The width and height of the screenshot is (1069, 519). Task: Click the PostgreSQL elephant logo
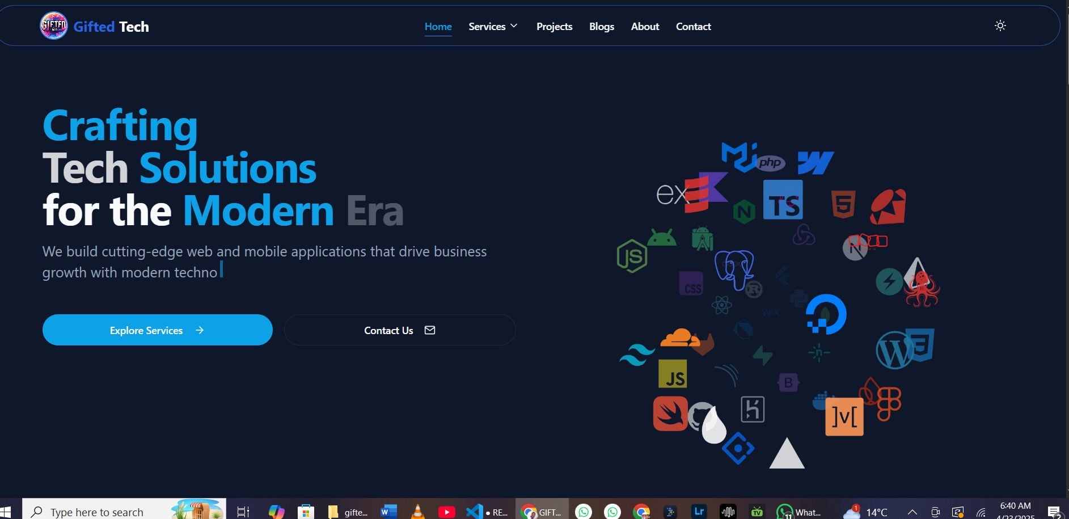pos(734,269)
